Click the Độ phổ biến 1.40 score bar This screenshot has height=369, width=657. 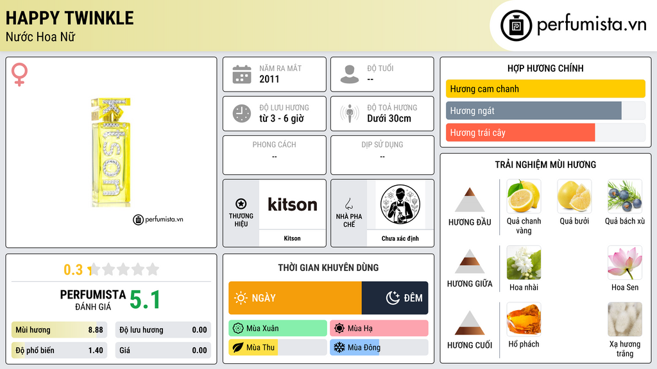(x=60, y=350)
